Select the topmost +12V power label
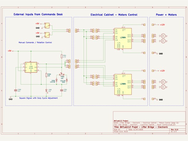This screenshot has height=141, width=188. click(162, 25)
